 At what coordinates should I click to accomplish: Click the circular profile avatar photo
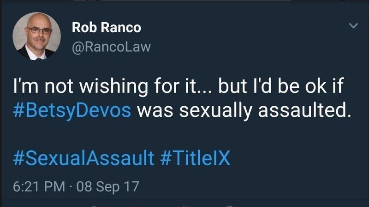[36, 35]
